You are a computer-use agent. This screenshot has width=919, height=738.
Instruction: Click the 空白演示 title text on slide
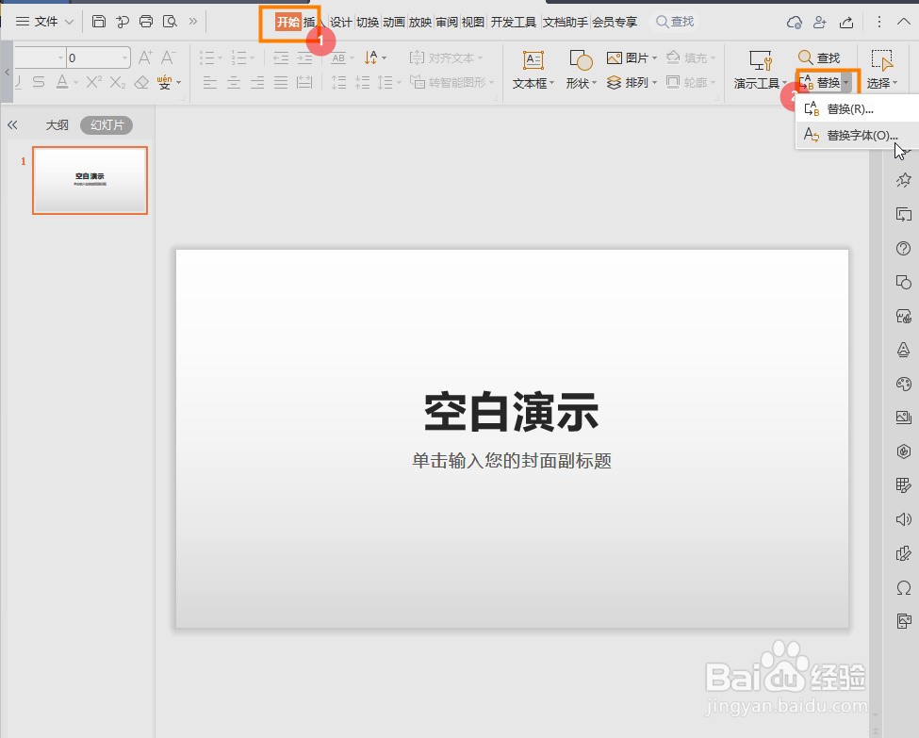point(512,412)
